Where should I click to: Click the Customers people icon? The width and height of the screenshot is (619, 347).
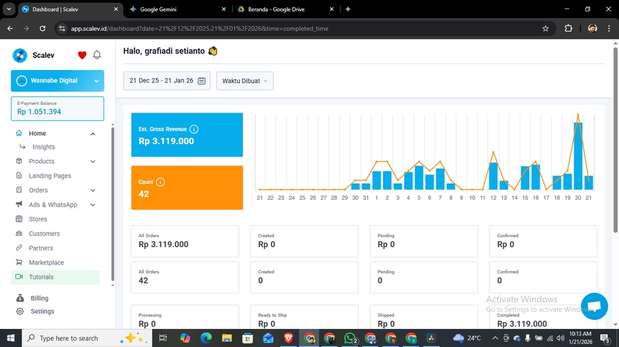tap(19, 234)
